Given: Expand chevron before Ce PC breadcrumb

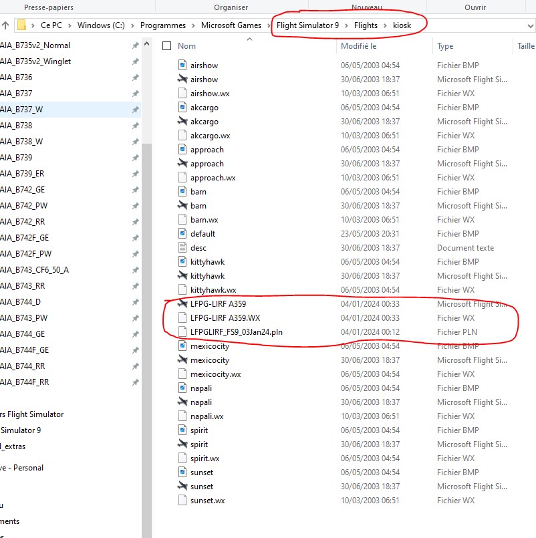Looking at the screenshot, I should 33,25.
